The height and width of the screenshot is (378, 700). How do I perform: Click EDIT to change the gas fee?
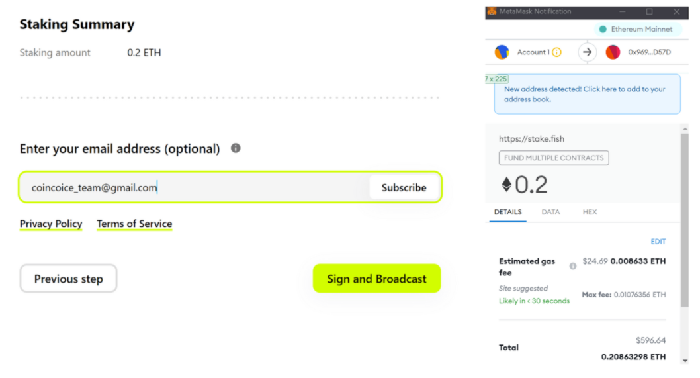pos(658,242)
